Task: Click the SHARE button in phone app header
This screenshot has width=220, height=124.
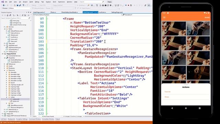Action: coord(207,18)
